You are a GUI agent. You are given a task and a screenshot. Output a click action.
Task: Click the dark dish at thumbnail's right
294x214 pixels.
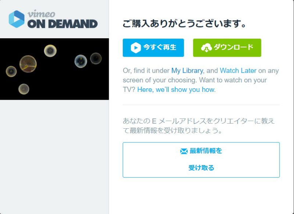pos(96,58)
